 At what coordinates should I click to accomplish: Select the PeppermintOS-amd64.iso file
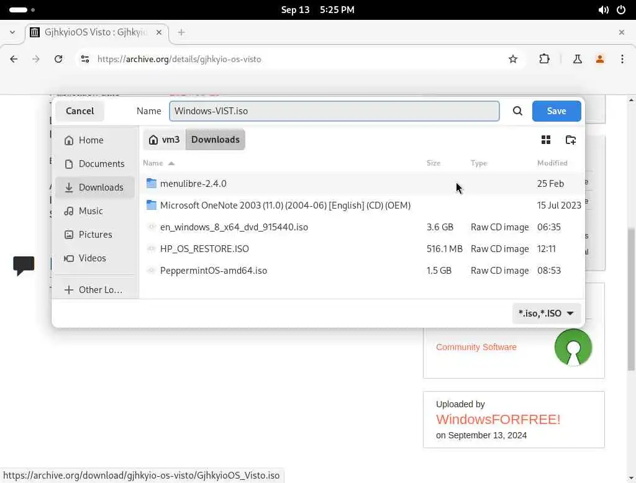click(x=363, y=271)
